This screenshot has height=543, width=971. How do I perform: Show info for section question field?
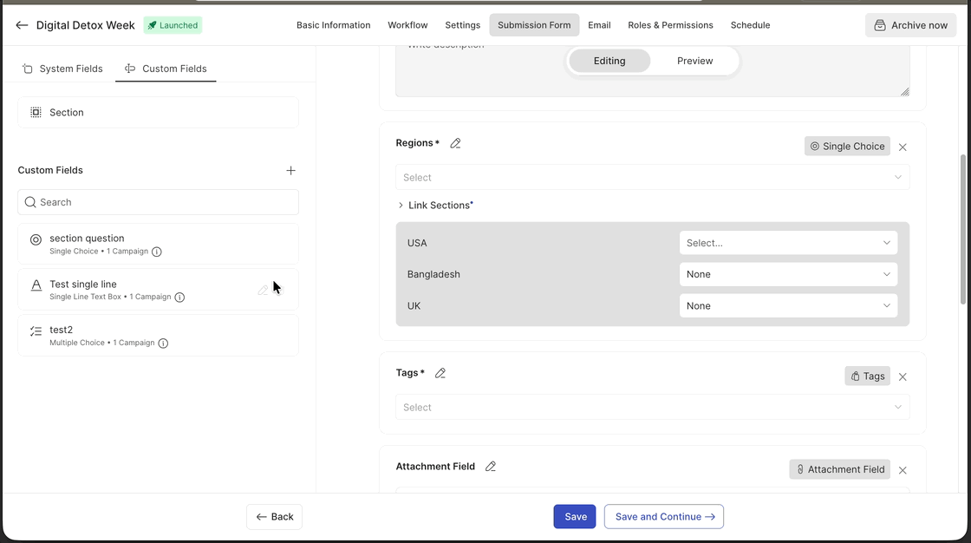[x=157, y=252]
